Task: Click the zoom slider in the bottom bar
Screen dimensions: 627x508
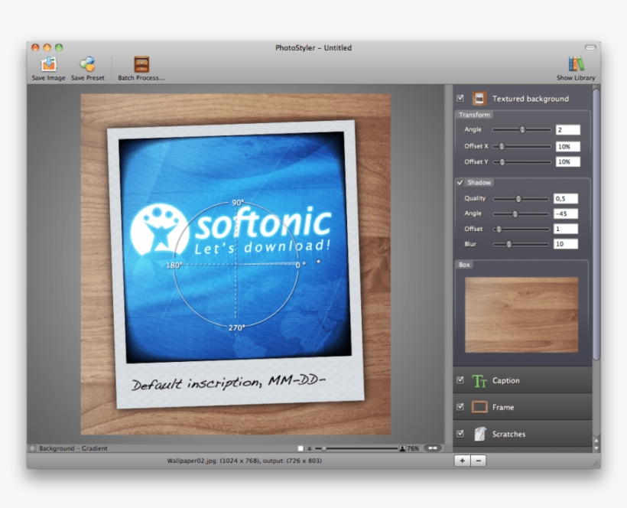Action: tap(356, 449)
